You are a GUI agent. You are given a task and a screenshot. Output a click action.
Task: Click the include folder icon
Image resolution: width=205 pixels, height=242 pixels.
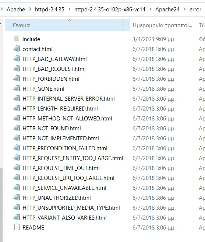(17, 39)
